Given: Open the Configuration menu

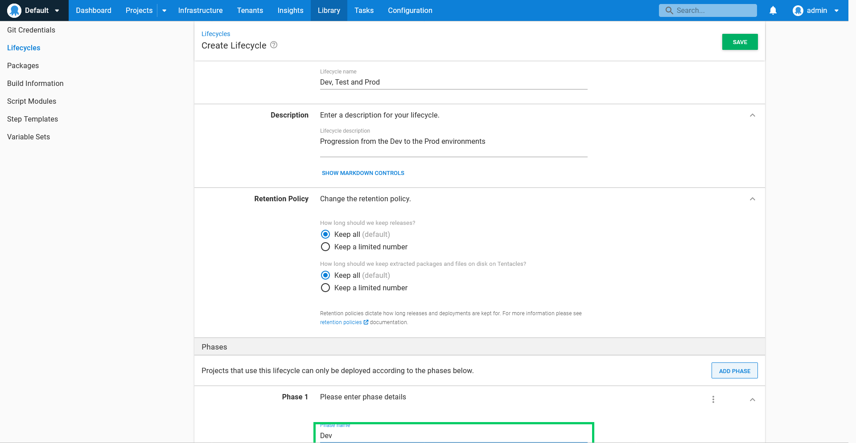Looking at the screenshot, I should (x=410, y=10).
